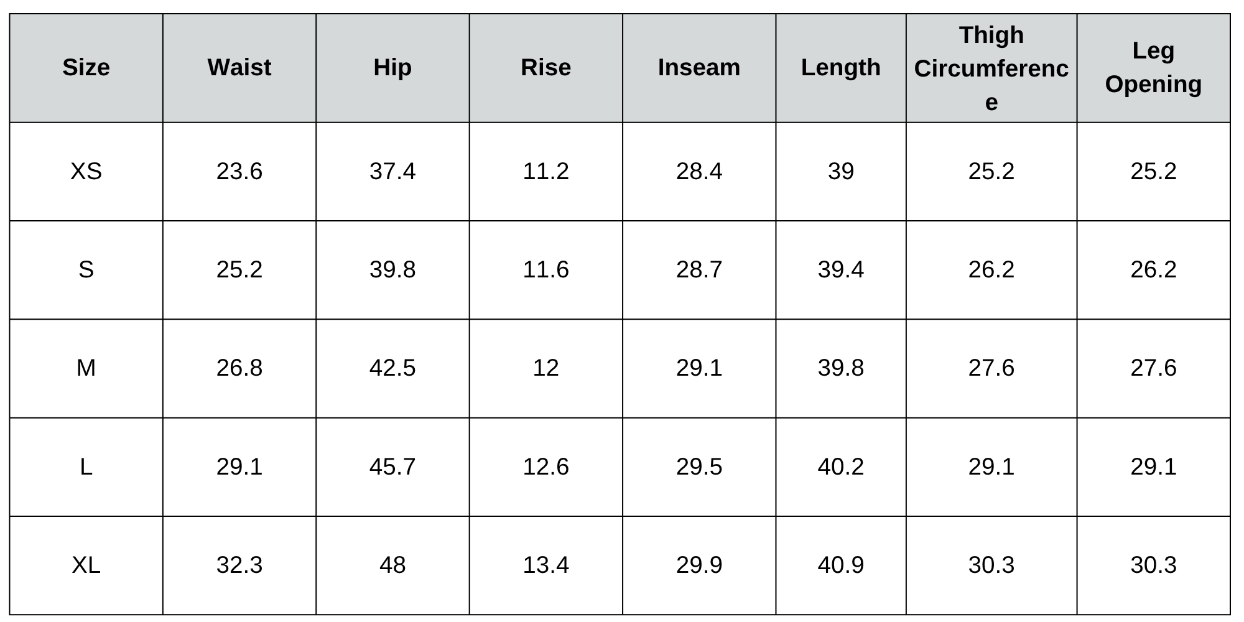Click inseam value 29.5 for size L
The image size is (1244, 622).
point(699,466)
